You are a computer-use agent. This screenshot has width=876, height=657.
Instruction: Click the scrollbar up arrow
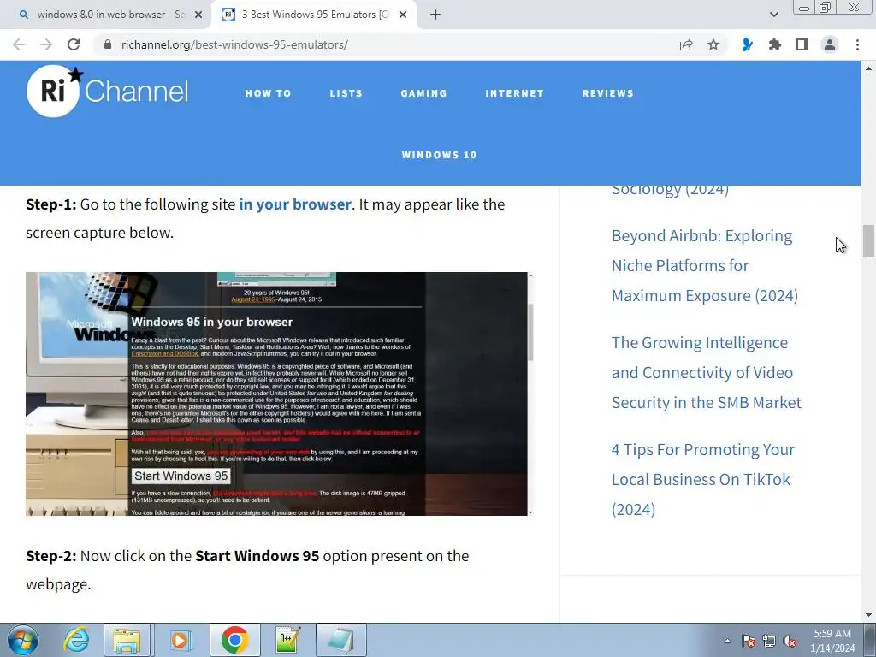[868, 68]
